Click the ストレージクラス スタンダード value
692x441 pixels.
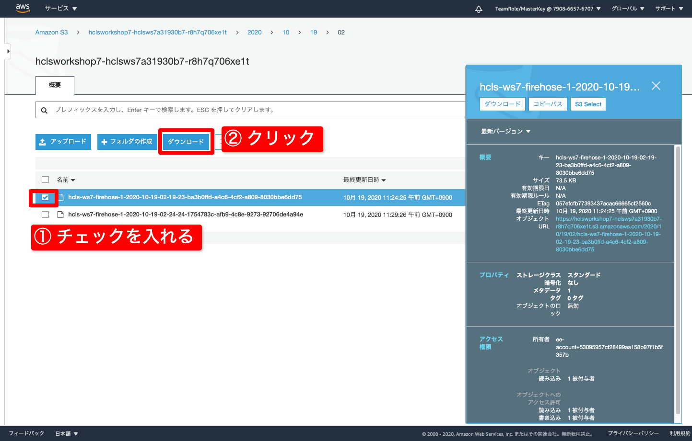click(x=584, y=275)
